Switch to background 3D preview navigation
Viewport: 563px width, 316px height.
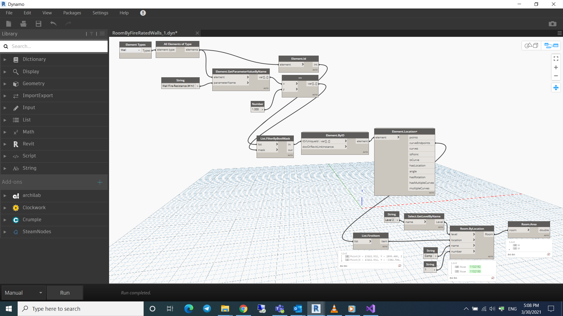click(x=531, y=45)
